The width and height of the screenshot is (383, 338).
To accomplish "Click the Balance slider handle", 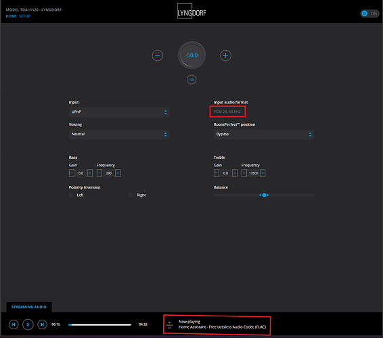I will coord(264,195).
